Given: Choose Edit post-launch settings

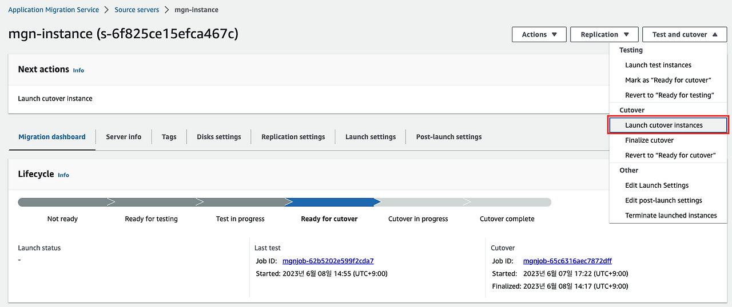Looking at the screenshot, I should pyautogui.click(x=663, y=200).
